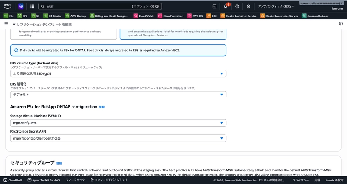Open the help question mark menu
Viewport: 347px width, 184px height.
click(x=237, y=6)
